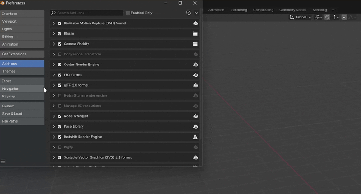
Task: Open the Interface preferences section
Action: click(x=22, y=14)
